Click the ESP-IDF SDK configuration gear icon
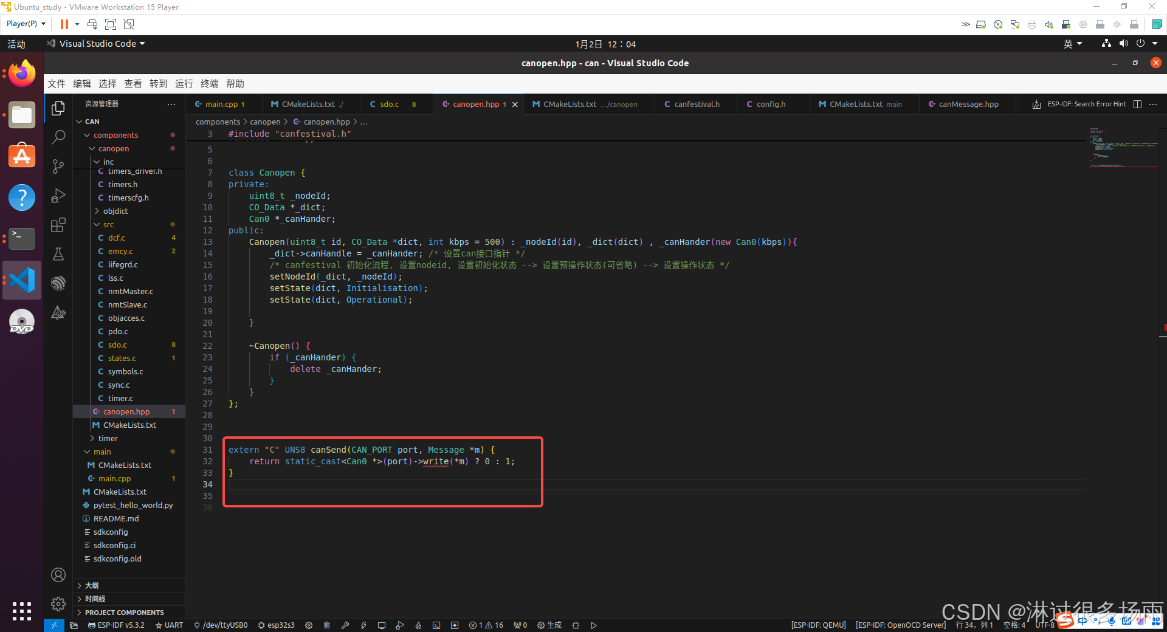The width and height of the screenshot is (1167, 632). click(309, 625)
